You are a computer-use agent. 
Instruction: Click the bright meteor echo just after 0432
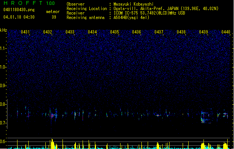[x=52, y=115]
